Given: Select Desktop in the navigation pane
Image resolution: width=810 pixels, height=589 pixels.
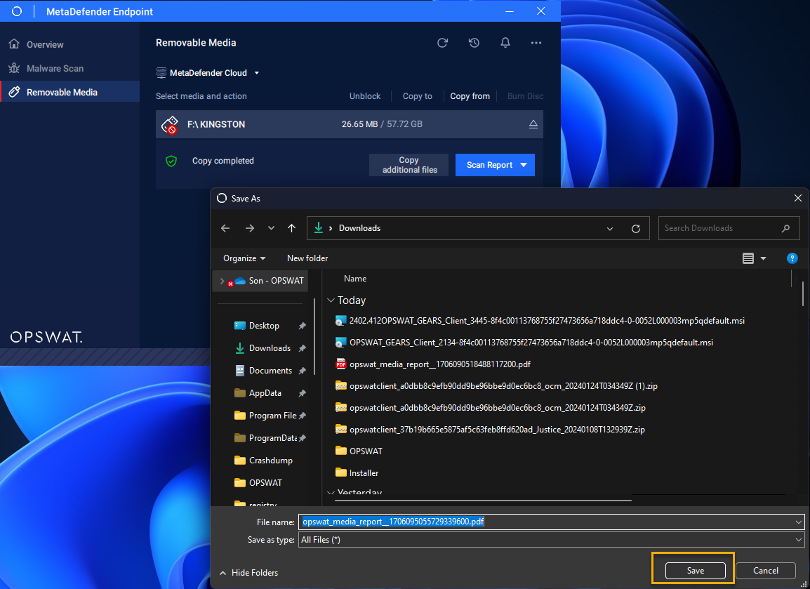Looking at the screenshot, I should pyautogui.click(x=264, y=326).
